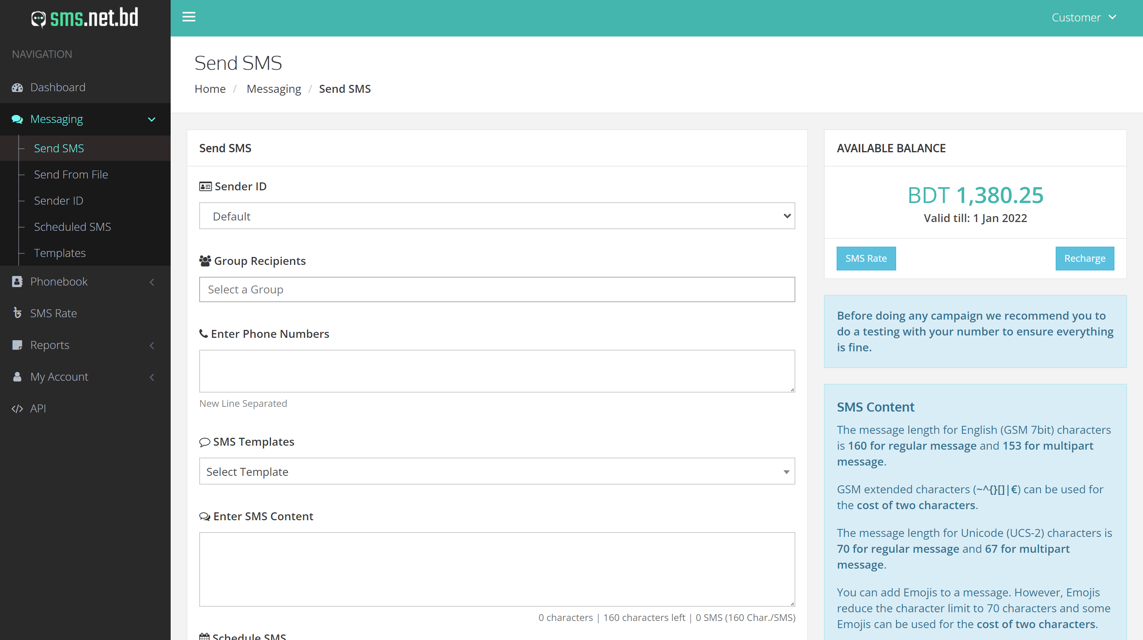The image size is (1143, 640).
Task: Open the Sender ID dropdown
Action: (x=497, y=216)
